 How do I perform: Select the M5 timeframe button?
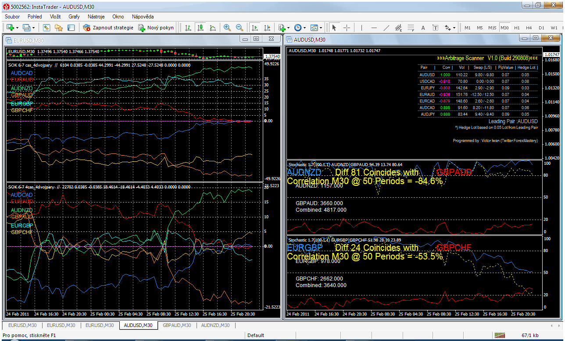coord(480,28)
